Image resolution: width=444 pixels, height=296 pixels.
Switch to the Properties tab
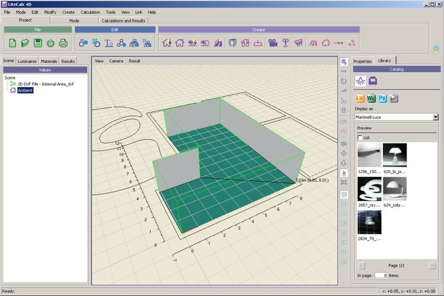pos(363,61)
